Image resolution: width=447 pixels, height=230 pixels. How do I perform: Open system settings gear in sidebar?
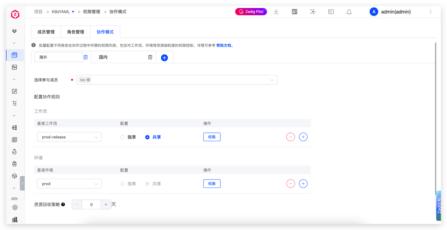pos(15,207)
